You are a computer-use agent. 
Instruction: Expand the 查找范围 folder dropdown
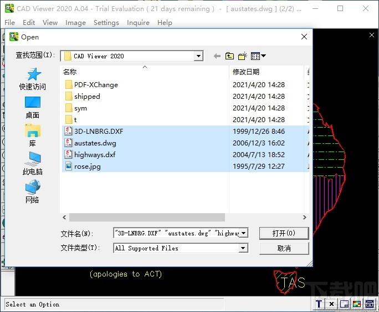(x=198, y=56)
